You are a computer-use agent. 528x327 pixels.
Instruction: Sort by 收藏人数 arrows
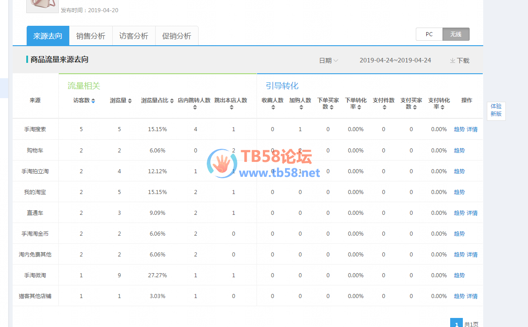pos(273,108)
